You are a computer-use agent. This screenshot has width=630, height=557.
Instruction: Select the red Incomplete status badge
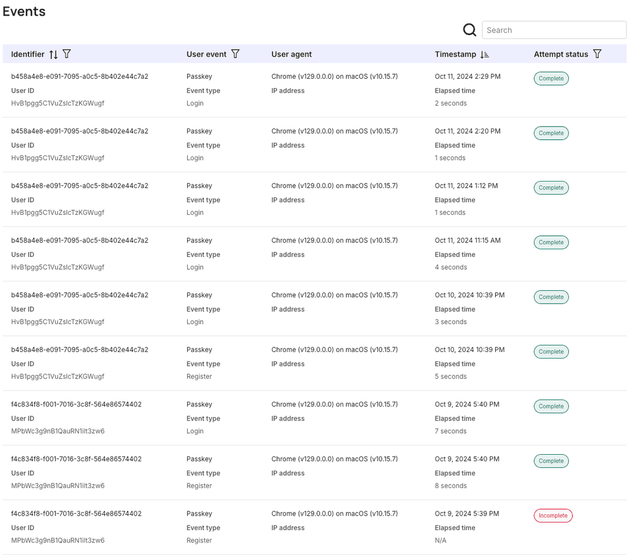(x=552, y=516)
